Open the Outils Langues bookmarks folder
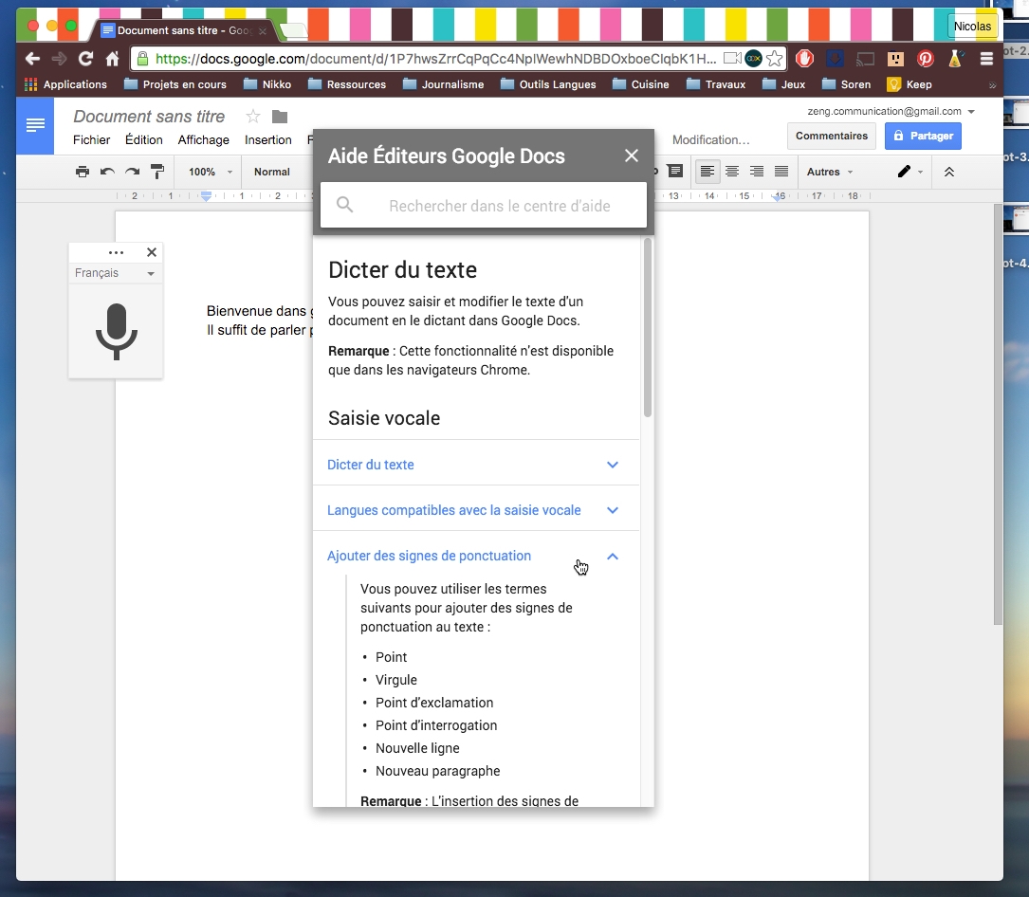 548,84
